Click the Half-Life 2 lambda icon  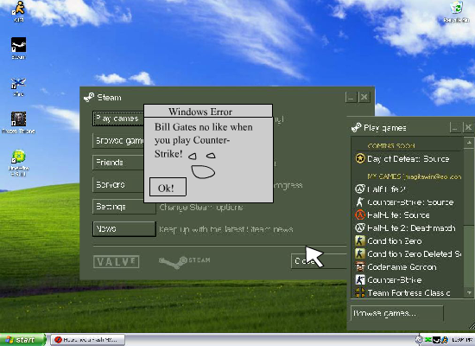(360, 189)
